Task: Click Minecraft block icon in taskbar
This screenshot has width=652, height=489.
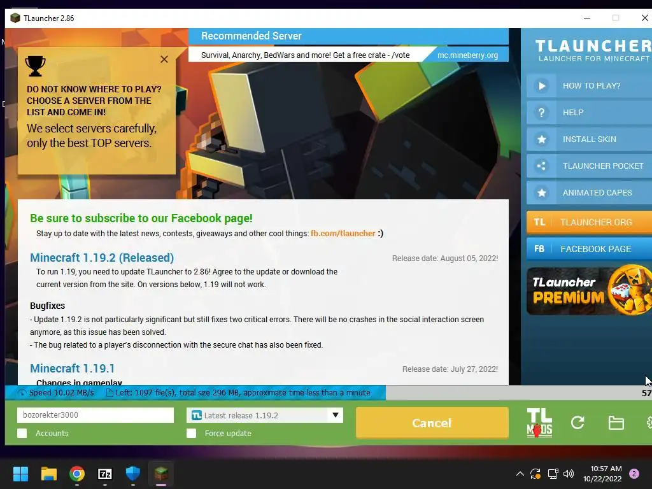Action: point(161,474)
